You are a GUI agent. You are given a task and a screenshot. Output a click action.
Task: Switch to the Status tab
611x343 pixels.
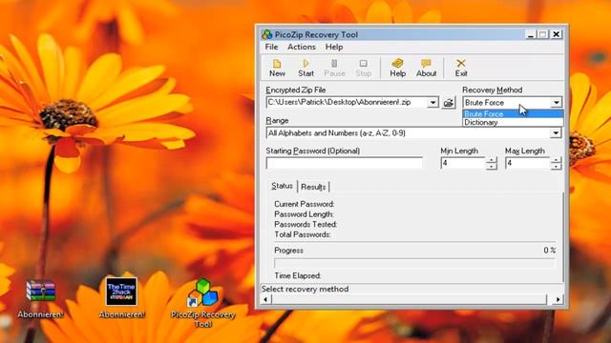pos(282,187)
